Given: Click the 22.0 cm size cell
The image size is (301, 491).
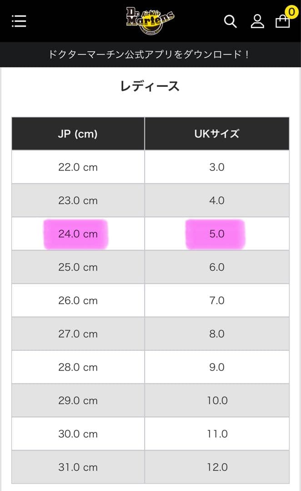Looking at the screenshot, I should tap(78, 167).
